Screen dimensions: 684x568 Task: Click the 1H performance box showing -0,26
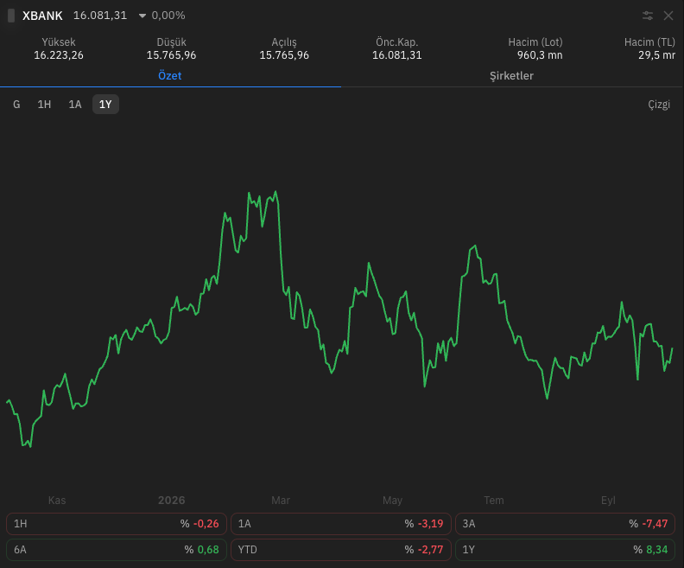tap(117, 523)
